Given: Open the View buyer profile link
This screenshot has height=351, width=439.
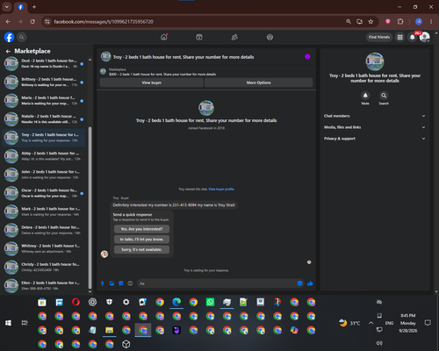Looking at the screenshot, I should point(221,190).
